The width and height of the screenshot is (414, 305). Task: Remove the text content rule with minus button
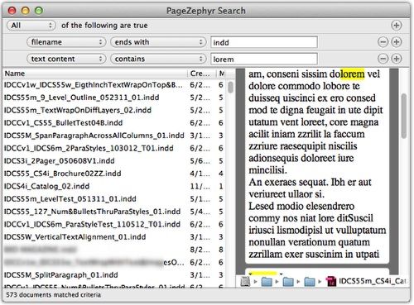tap(383, 59)
